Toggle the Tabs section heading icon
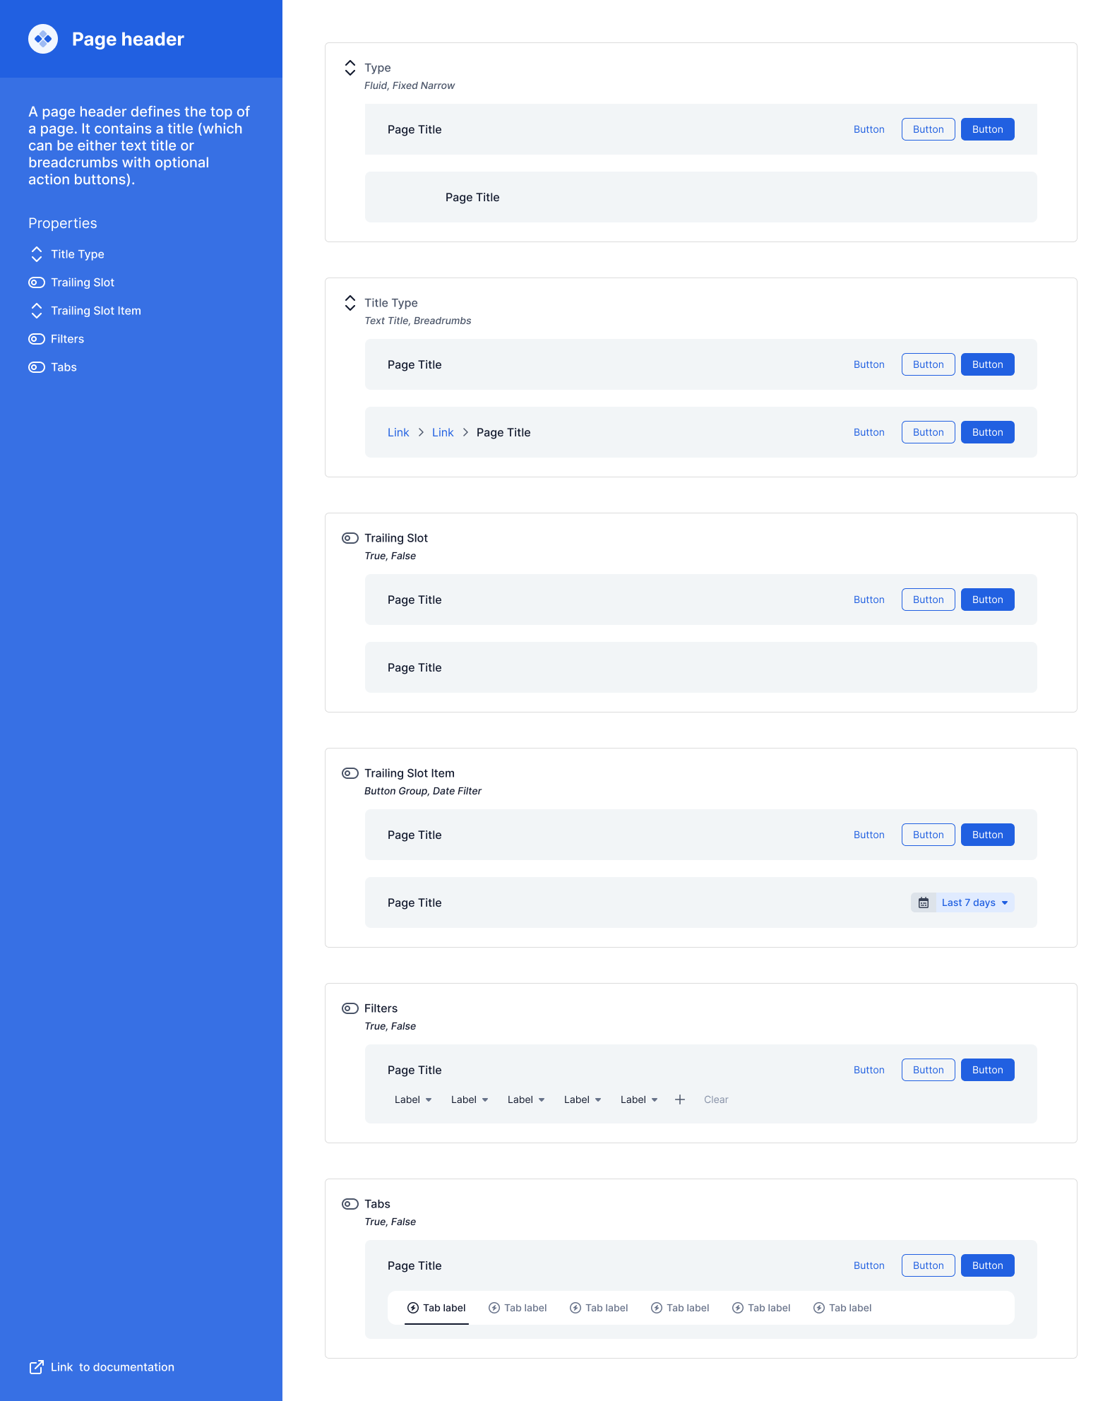 (350, 1204)
